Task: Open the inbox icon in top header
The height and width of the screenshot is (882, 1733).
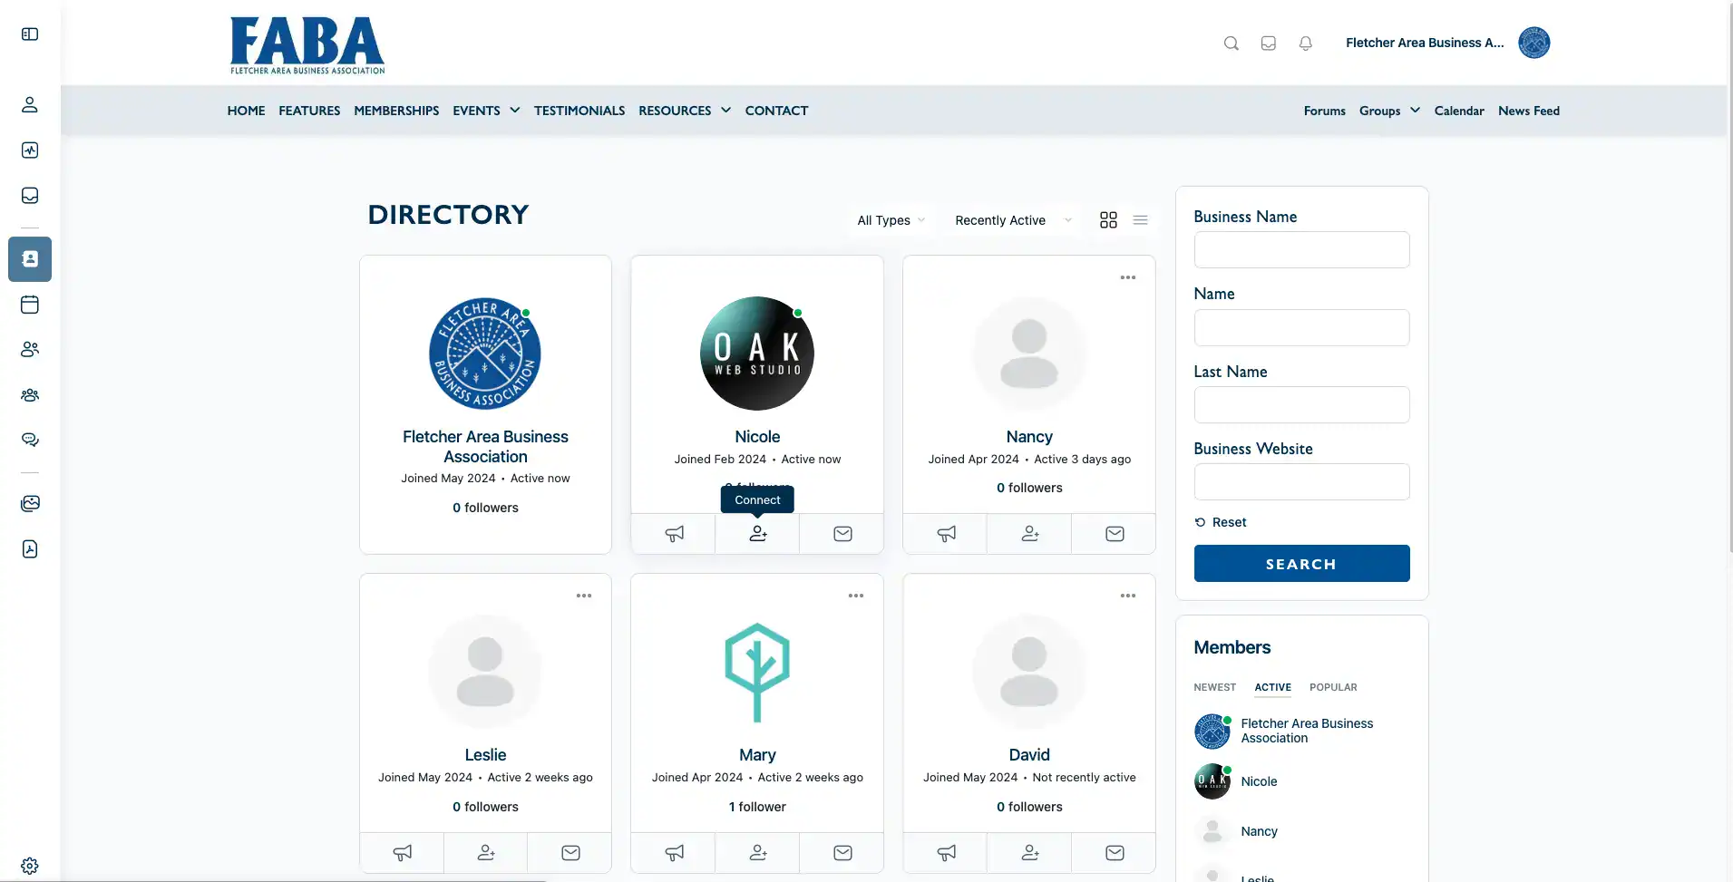Action: coord(1268,43)
